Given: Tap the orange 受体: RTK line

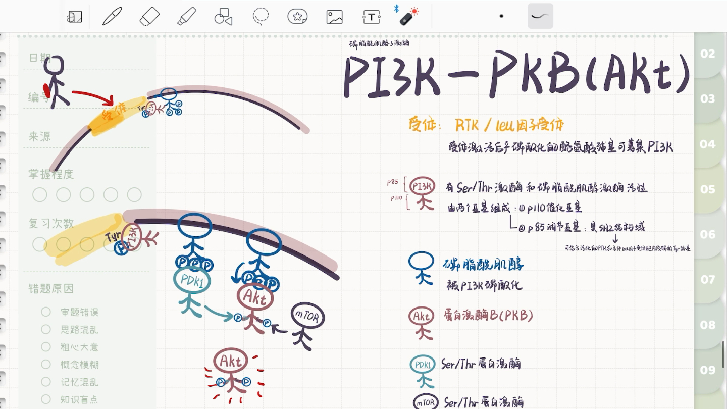Looking at the screenshot, I should point(486,124).
